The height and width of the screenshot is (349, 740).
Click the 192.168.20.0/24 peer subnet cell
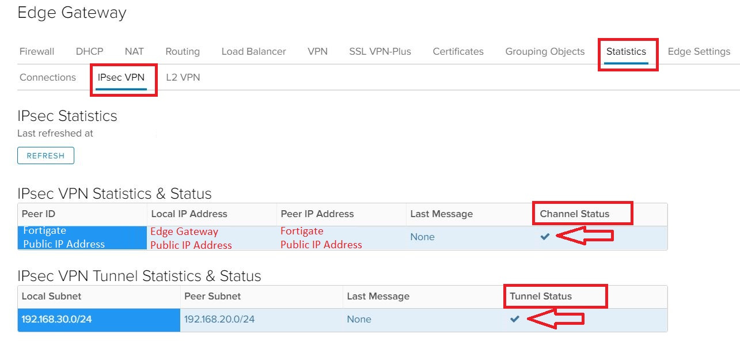coord(261,320)
